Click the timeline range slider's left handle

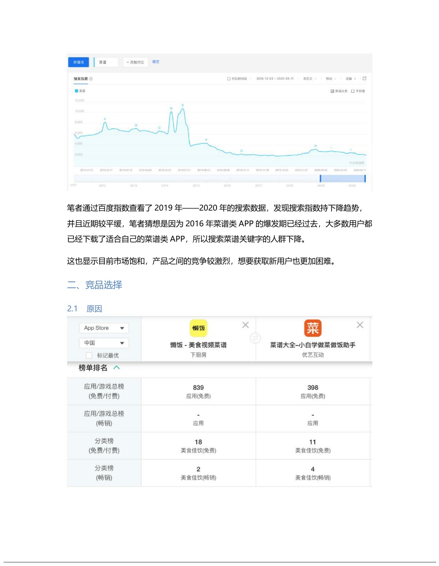321,179
